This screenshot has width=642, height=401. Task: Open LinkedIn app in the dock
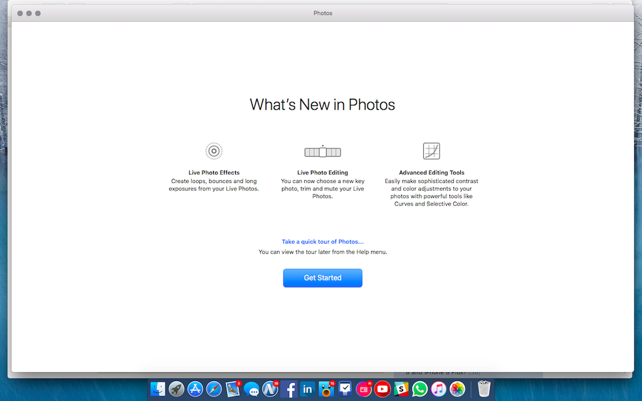(308, 389)
